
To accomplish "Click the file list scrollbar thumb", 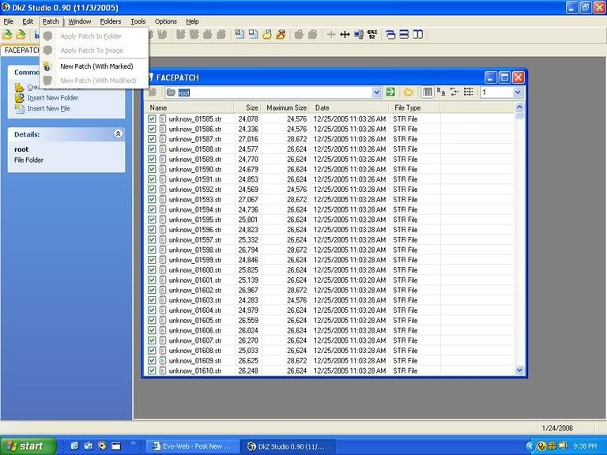I will click(519, 115).
